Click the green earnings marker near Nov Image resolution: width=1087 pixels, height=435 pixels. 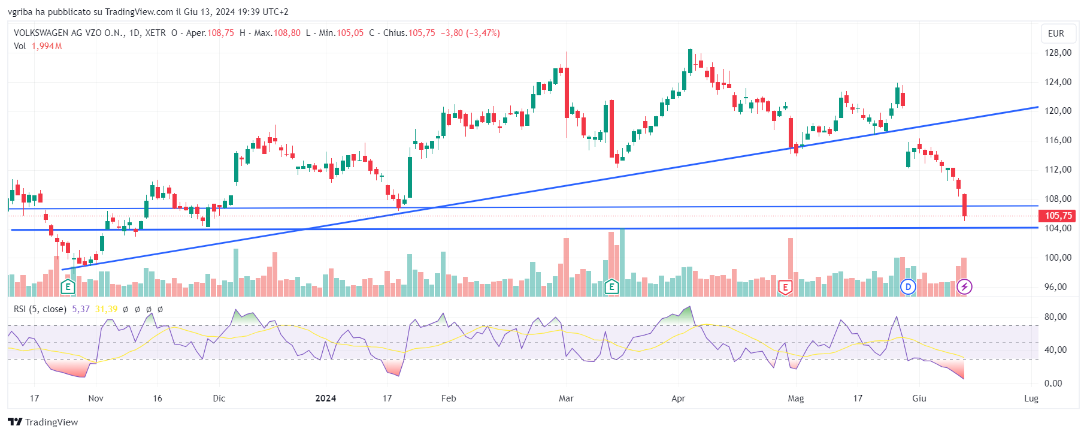[68, 287]
